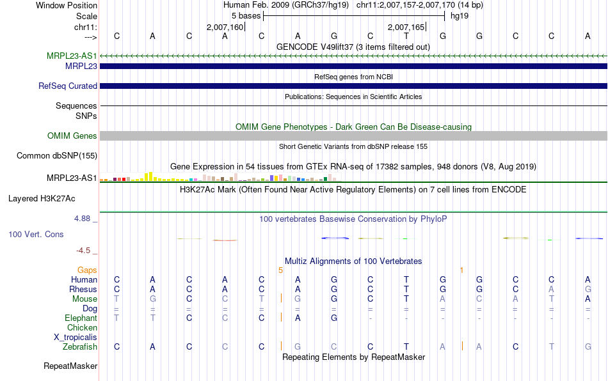
Task: Click the Rhesus species row label
Action: point(83,289)
